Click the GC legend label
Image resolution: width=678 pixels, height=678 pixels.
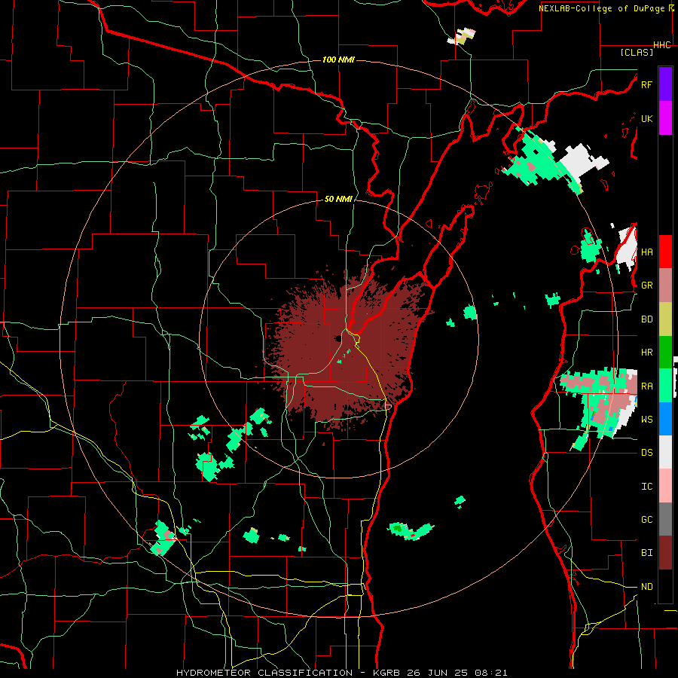point(646,520)
